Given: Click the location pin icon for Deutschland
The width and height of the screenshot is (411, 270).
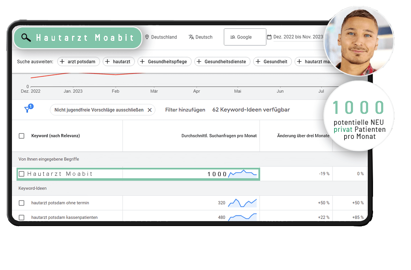Looking at the screenshot, I should coord(147,37).
